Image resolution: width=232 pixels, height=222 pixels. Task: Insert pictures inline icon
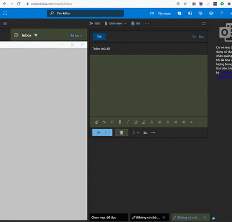(x=146, y=133)
